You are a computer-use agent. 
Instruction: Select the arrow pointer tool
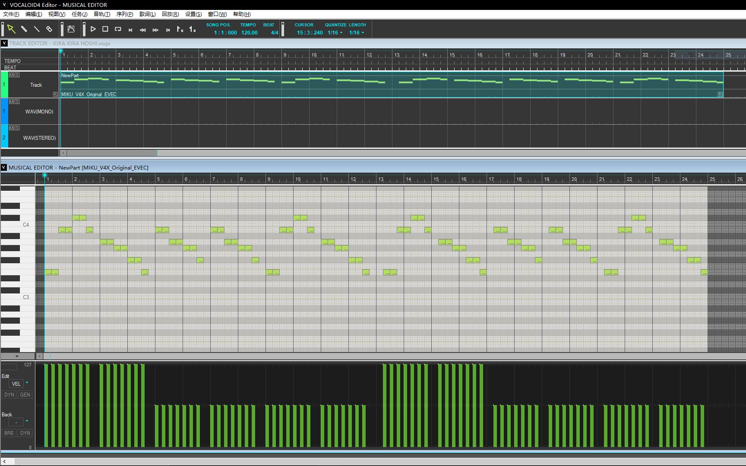[11, 29]
